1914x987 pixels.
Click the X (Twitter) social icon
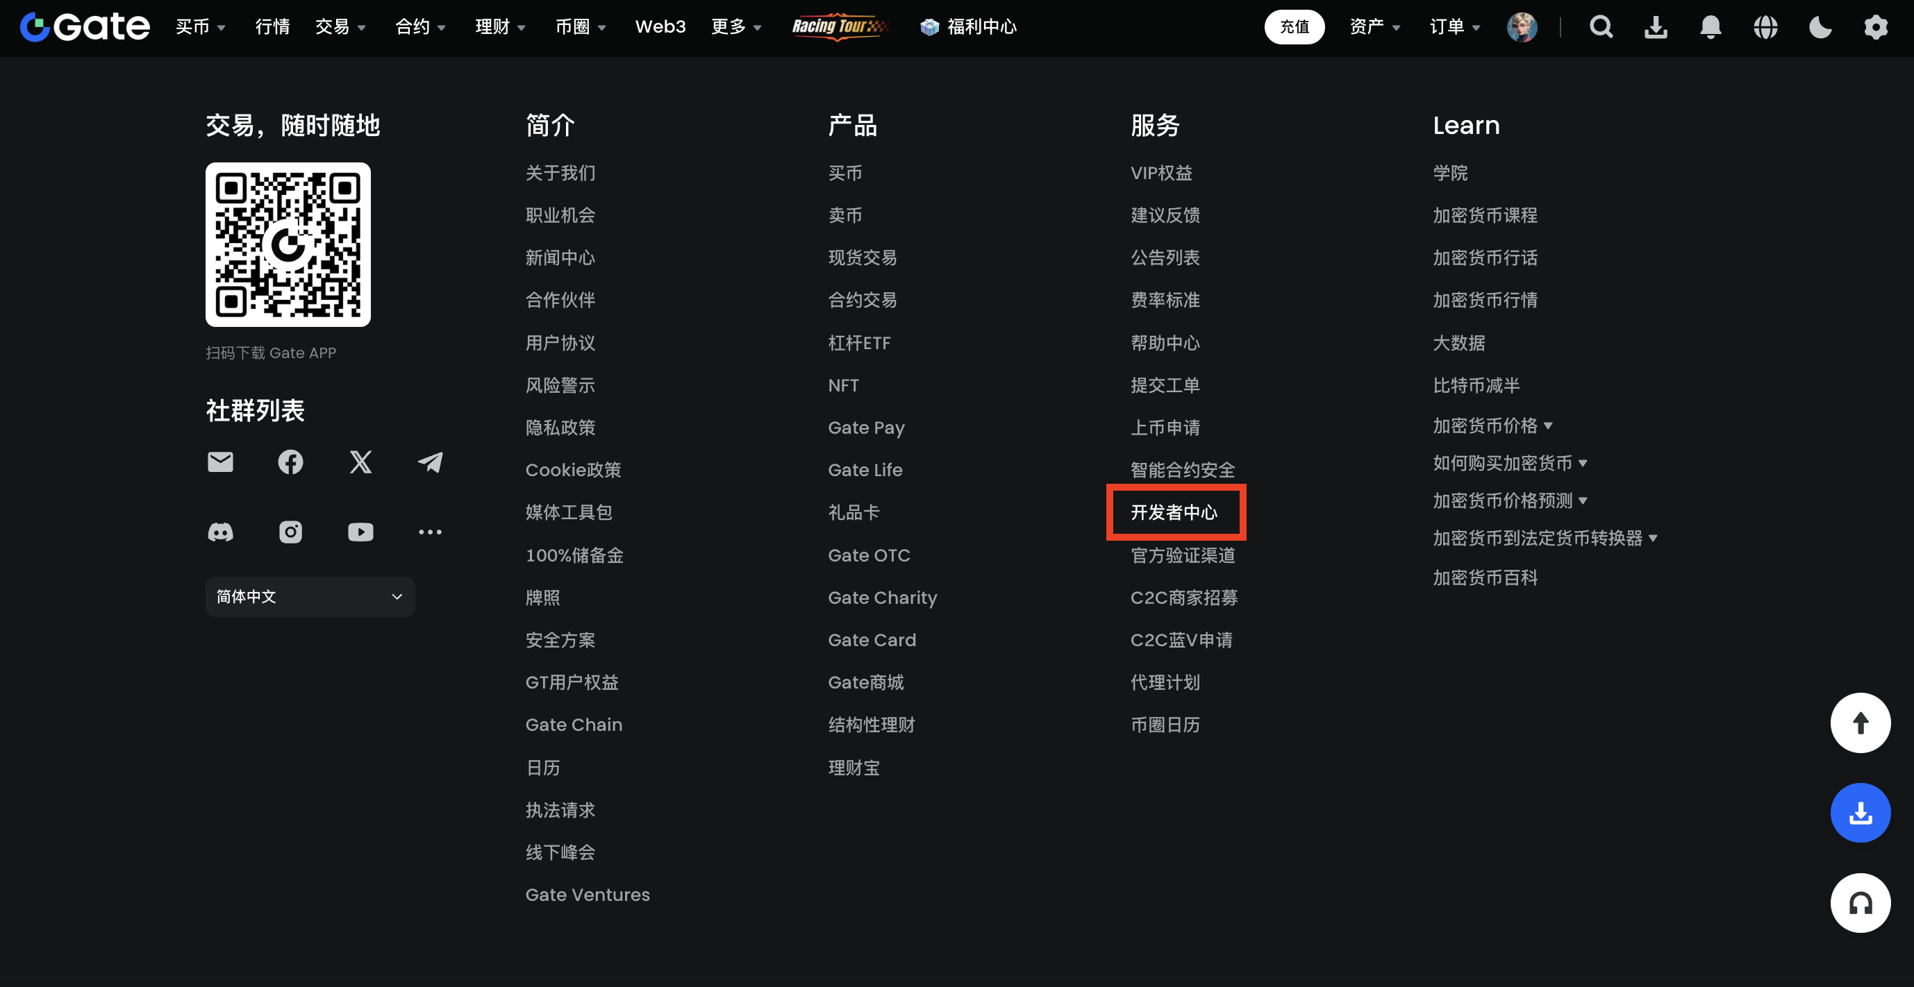(x=360, y=462)
